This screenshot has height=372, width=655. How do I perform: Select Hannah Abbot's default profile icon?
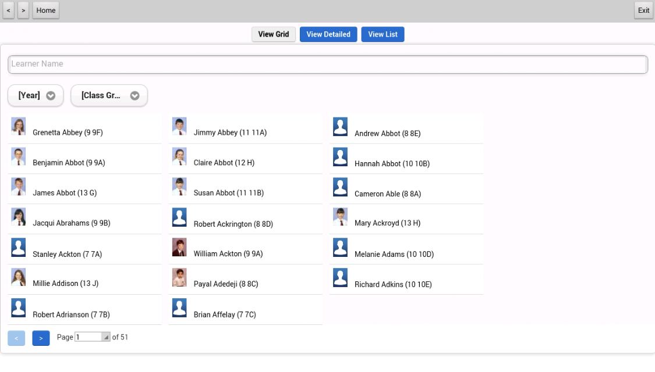340,157
